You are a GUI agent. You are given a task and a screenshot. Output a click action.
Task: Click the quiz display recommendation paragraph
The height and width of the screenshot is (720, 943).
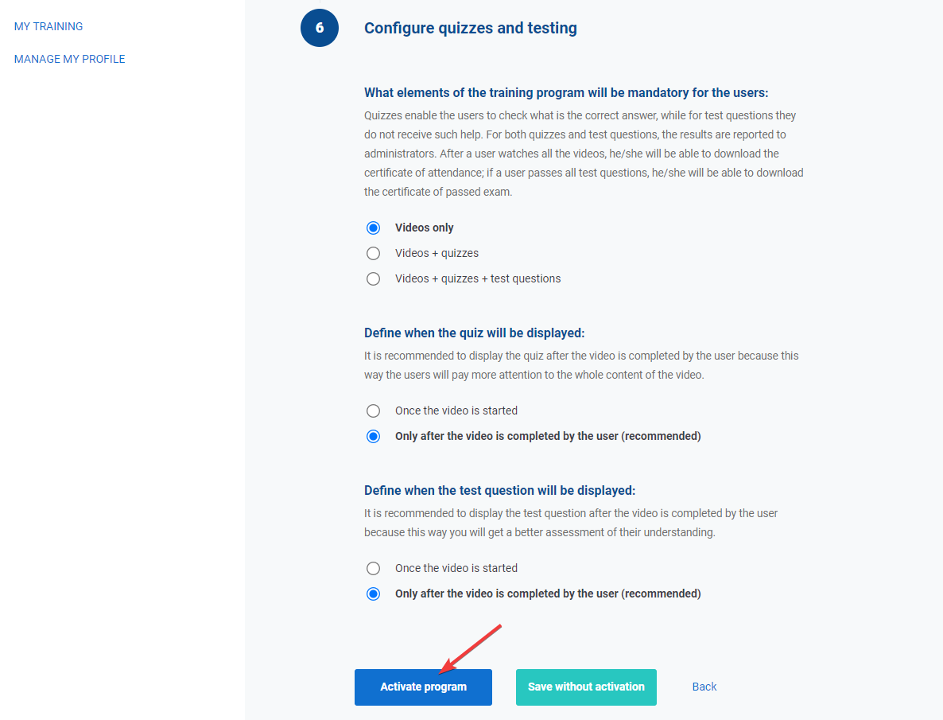point(580,365)
